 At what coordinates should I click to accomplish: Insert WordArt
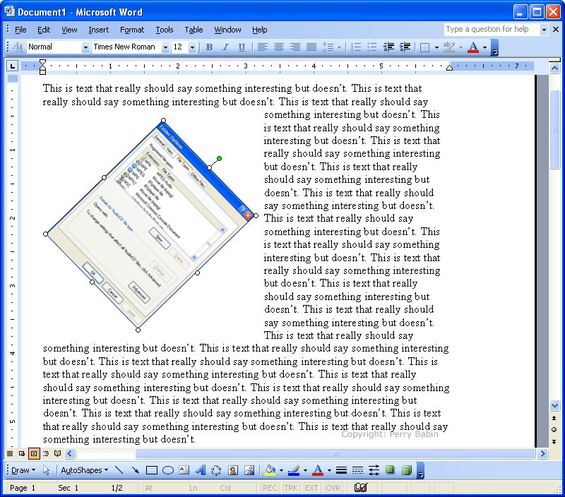point(201,470)
